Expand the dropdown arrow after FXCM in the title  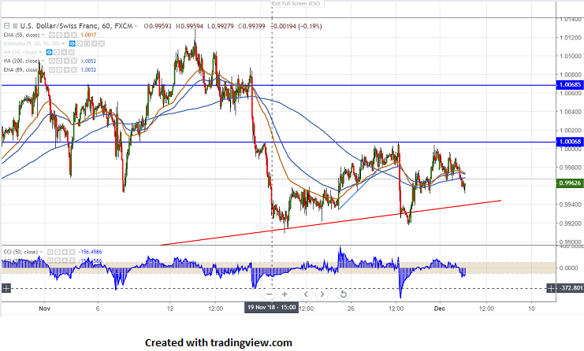[136, 26]
